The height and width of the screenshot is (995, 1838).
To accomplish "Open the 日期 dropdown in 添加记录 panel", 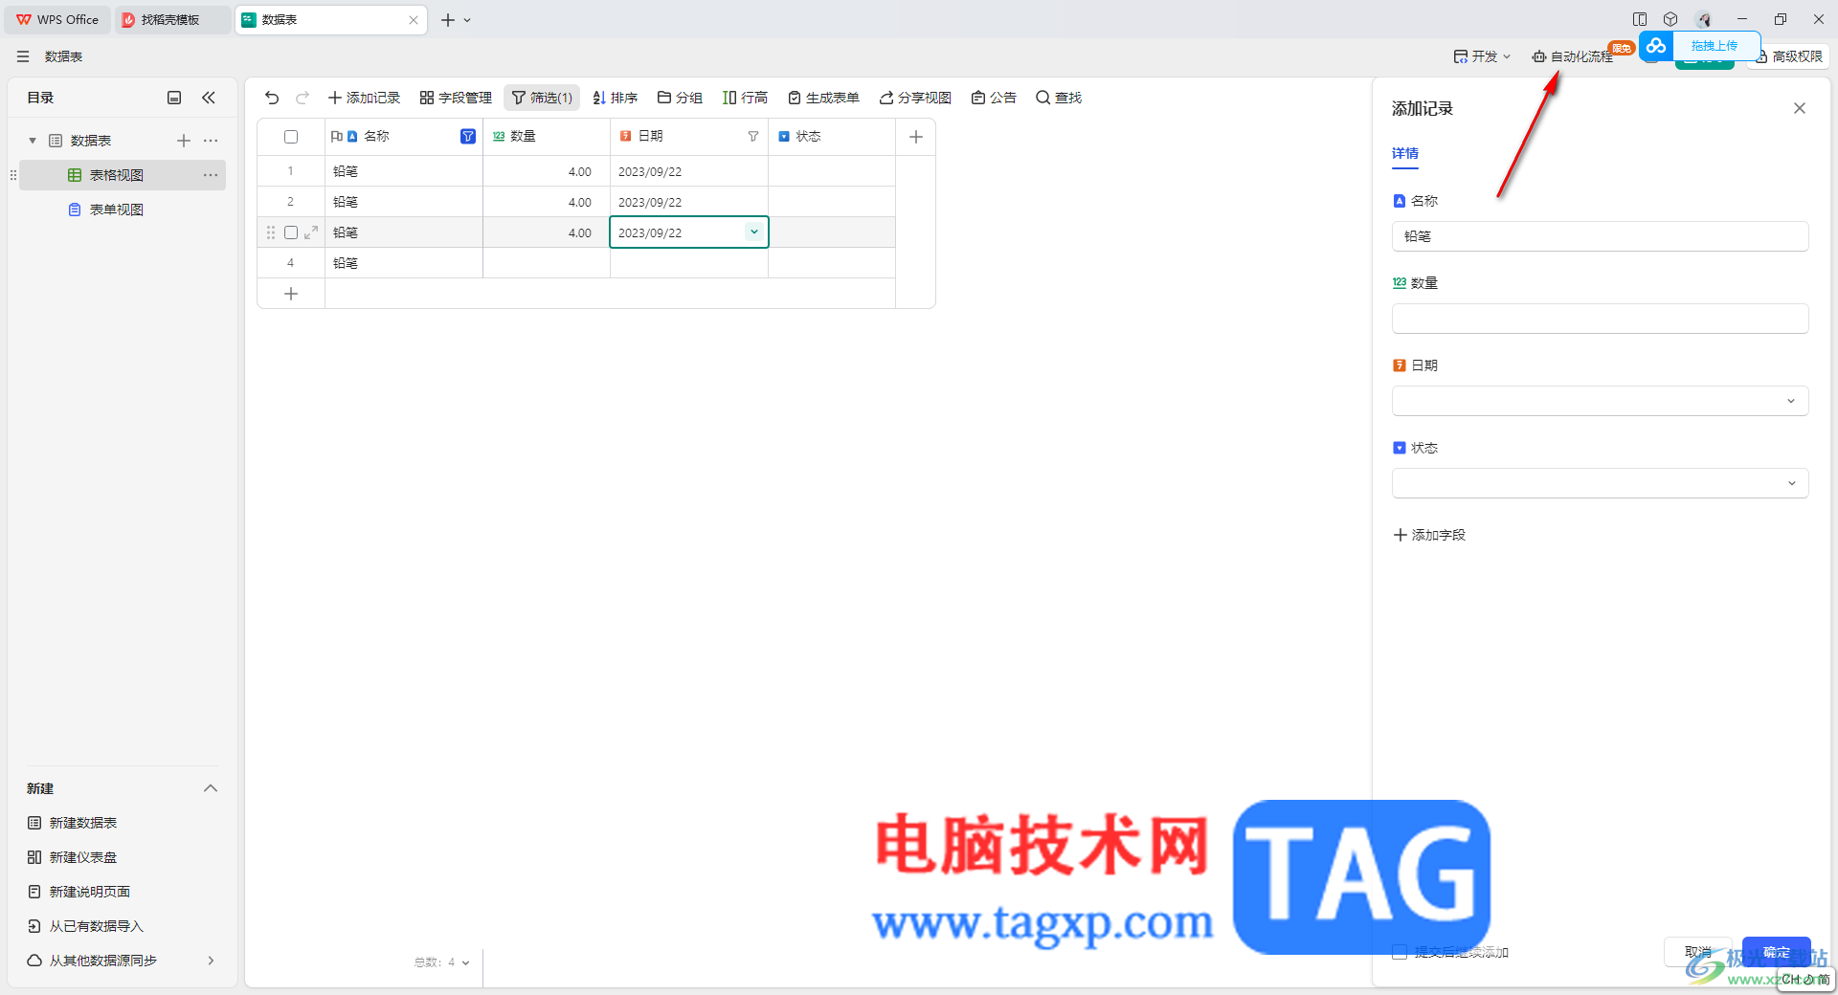I will coord(1600,401).
